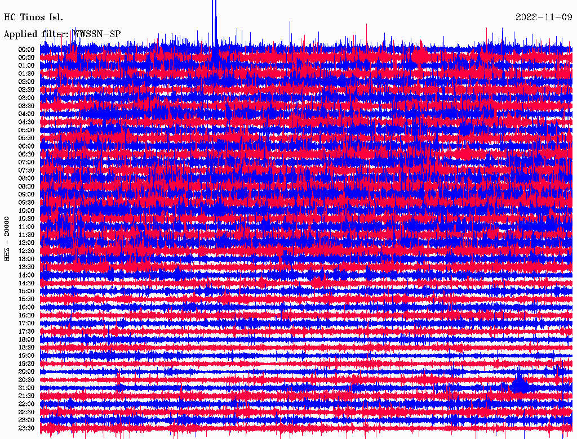This screenshot has height=439, width=577.
Task: Select the 09:30 time label
Action: pos(26,203)
